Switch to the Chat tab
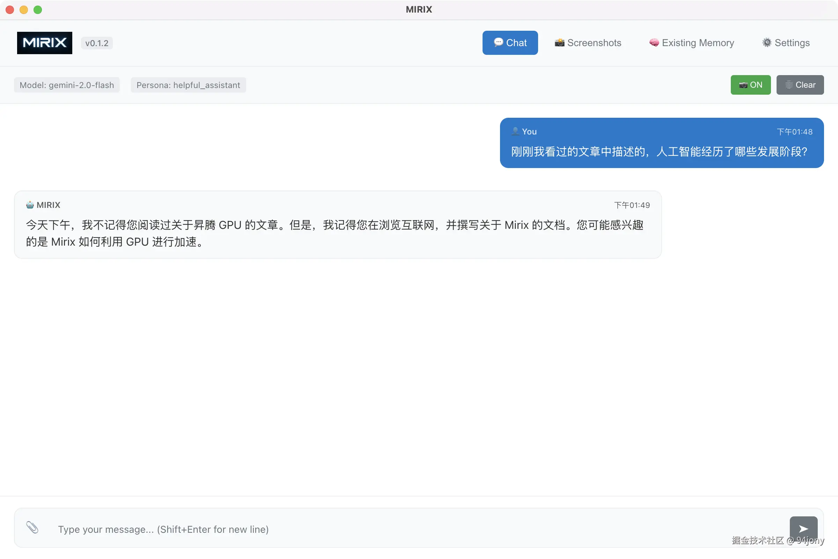Screen dimensions: 838x559 pos(510,43)
